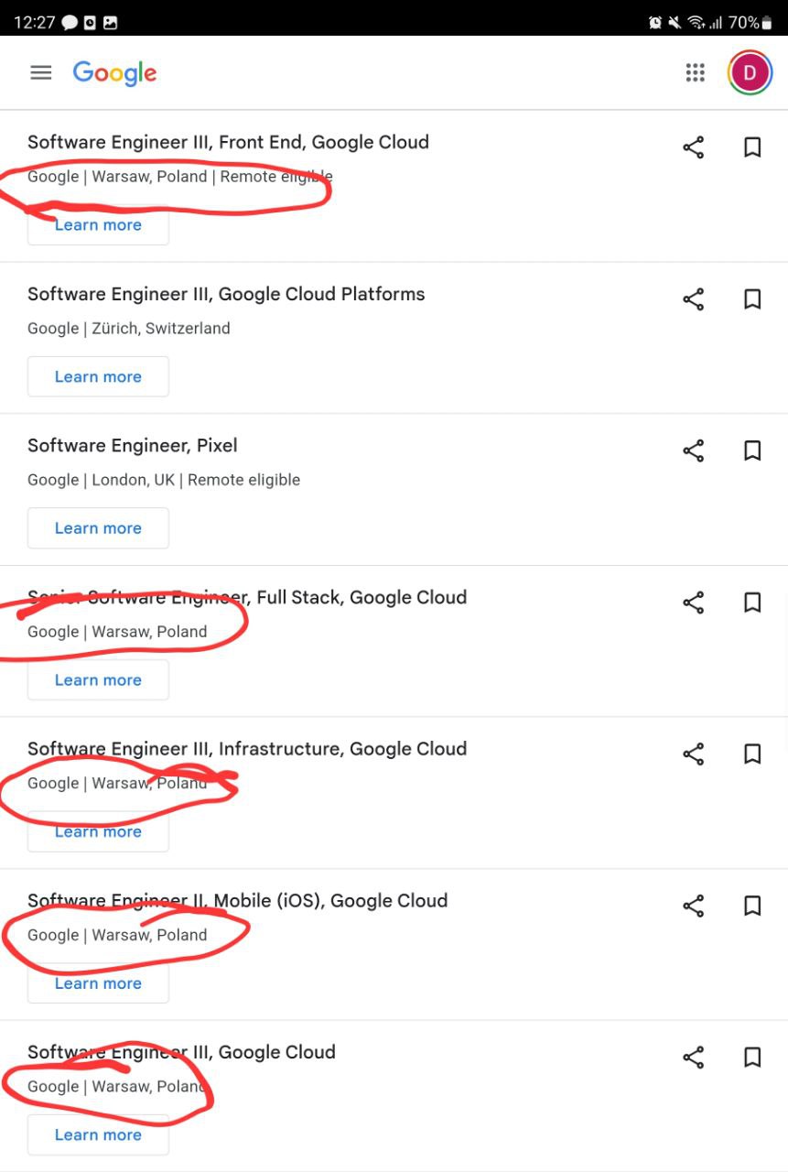788x1172 pixels.
Task: Bookmark the Infrastructure, Google Cloud job
Action: tap(752, 754)
